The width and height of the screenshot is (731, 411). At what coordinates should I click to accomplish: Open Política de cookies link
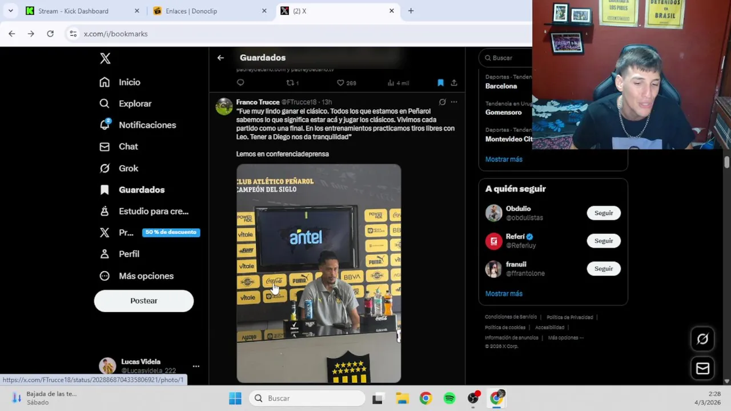pyautogui.click(x=505, y=327)
